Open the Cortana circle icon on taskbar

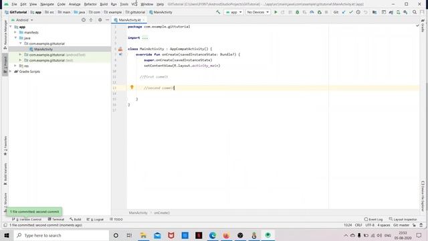[116, 235]
